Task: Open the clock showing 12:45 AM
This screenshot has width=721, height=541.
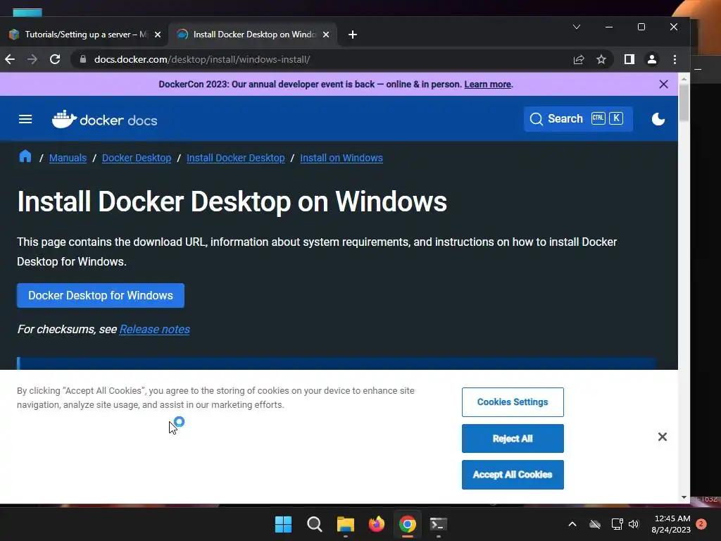Action: pos(671,524)
